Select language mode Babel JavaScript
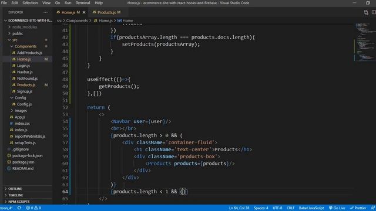This screenshot has width=376, height=211. (311, 208)
